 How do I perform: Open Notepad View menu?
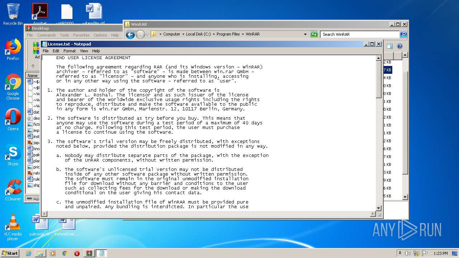tap(84, 51)
